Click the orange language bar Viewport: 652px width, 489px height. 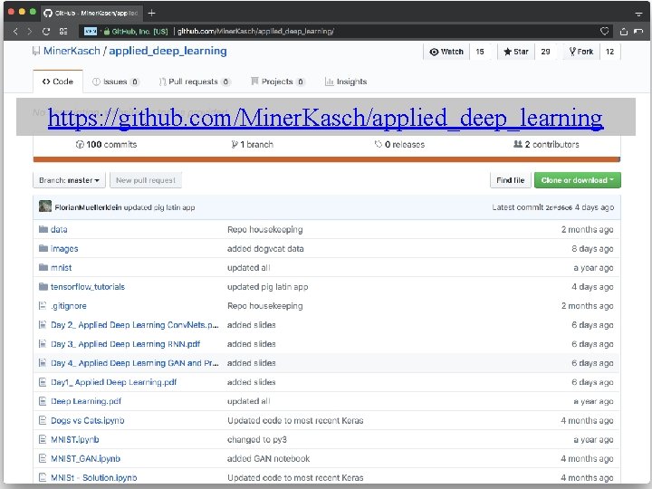click(326, 159)
